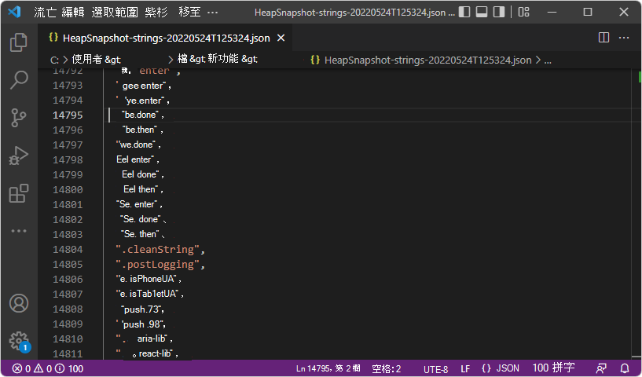Toggle primary side bar visibility

pyautogui.click(x=464, y=12)
